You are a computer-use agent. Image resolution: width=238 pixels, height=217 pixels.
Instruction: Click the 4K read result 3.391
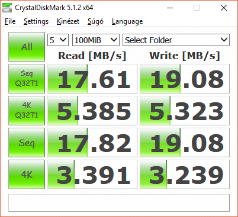(92, 174)
